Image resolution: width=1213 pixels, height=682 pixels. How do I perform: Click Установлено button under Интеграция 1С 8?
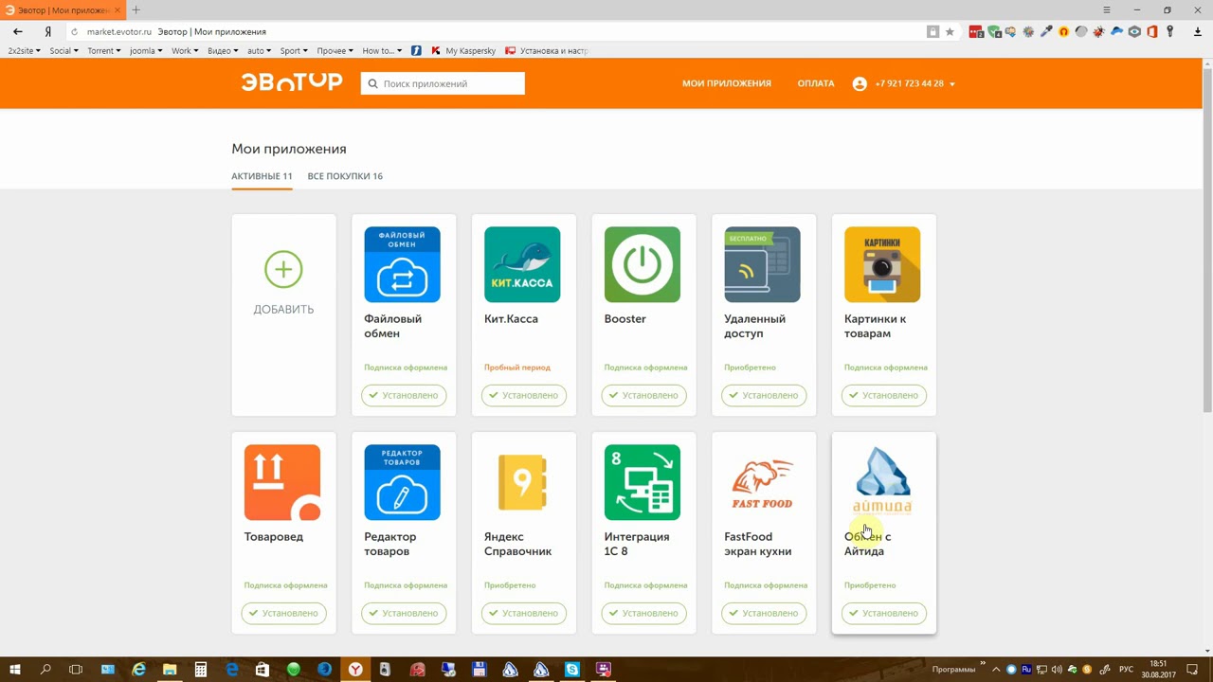[x=643, y=613]
